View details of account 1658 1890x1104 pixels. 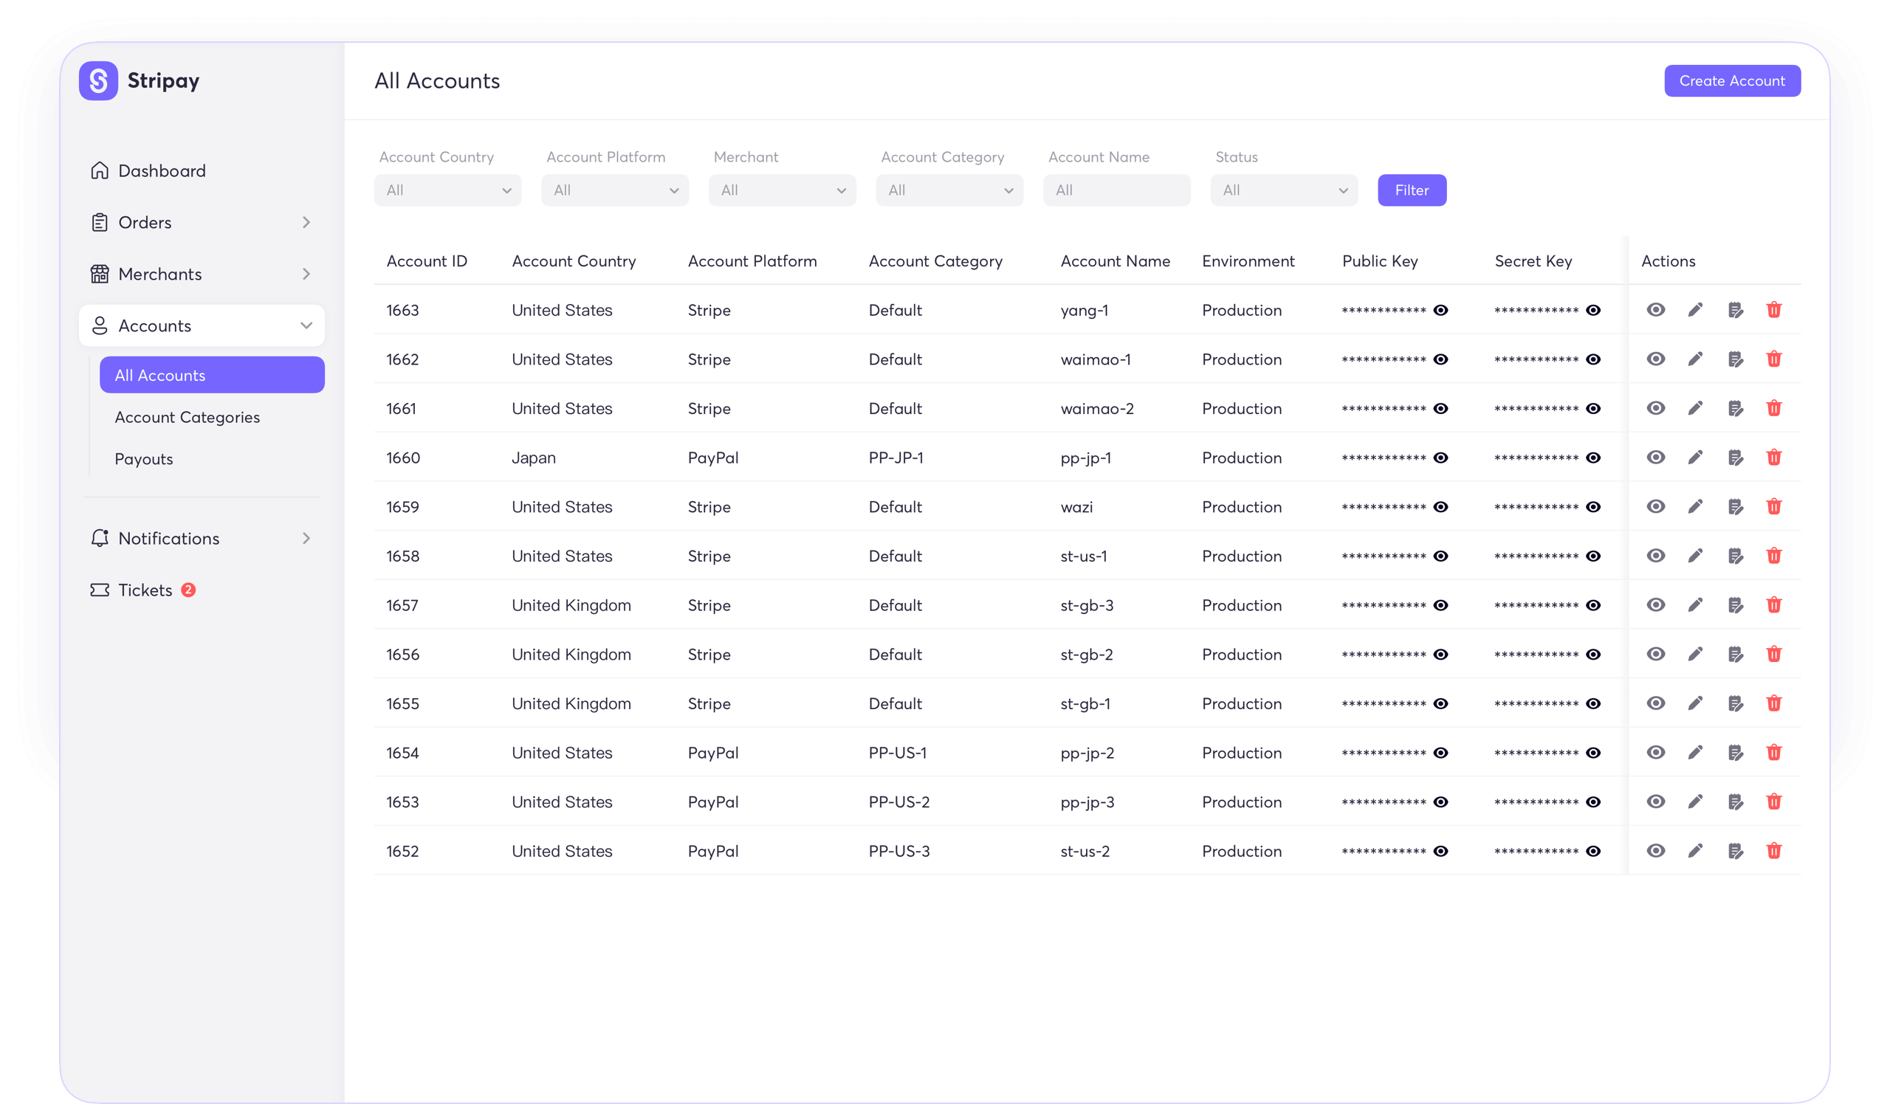click(1655, 556)
